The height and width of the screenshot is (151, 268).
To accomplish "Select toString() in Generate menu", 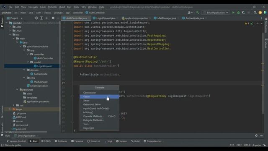I will (x=99, y=112).
